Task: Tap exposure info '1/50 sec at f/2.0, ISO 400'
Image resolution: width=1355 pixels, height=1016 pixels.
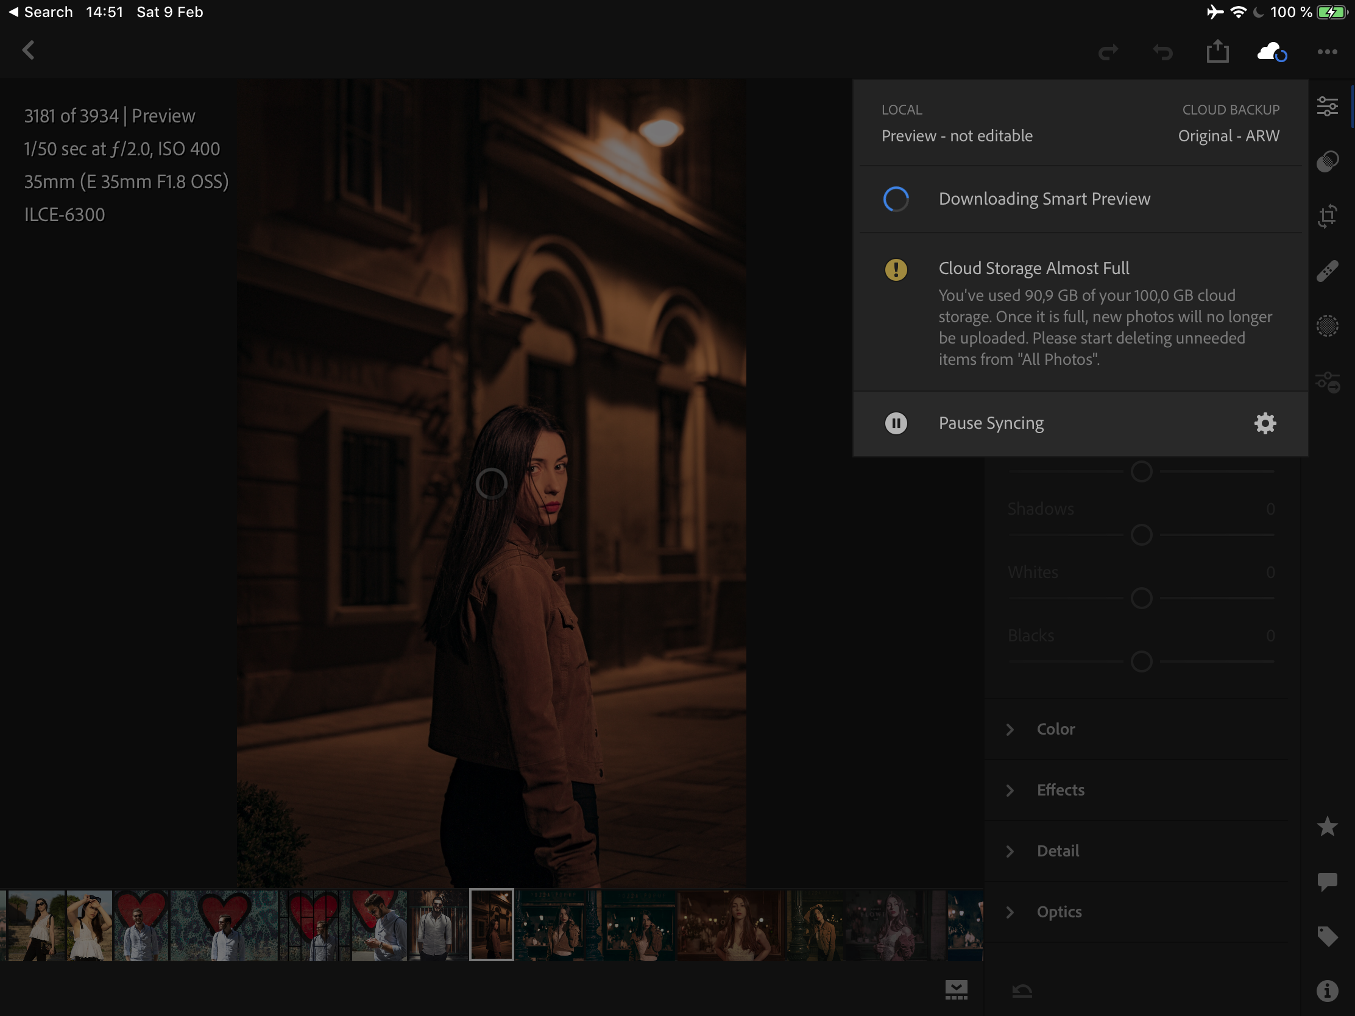Action: 122,149
